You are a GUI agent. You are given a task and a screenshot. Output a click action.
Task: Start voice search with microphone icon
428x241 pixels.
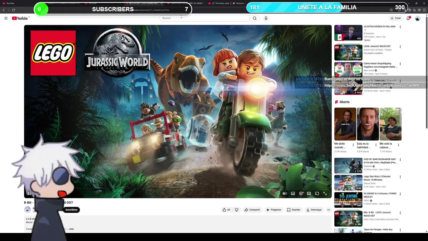[x=266, y=18]
